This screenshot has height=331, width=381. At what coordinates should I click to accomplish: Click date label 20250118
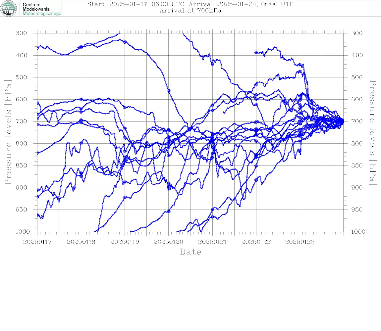[x=81, y=242]
